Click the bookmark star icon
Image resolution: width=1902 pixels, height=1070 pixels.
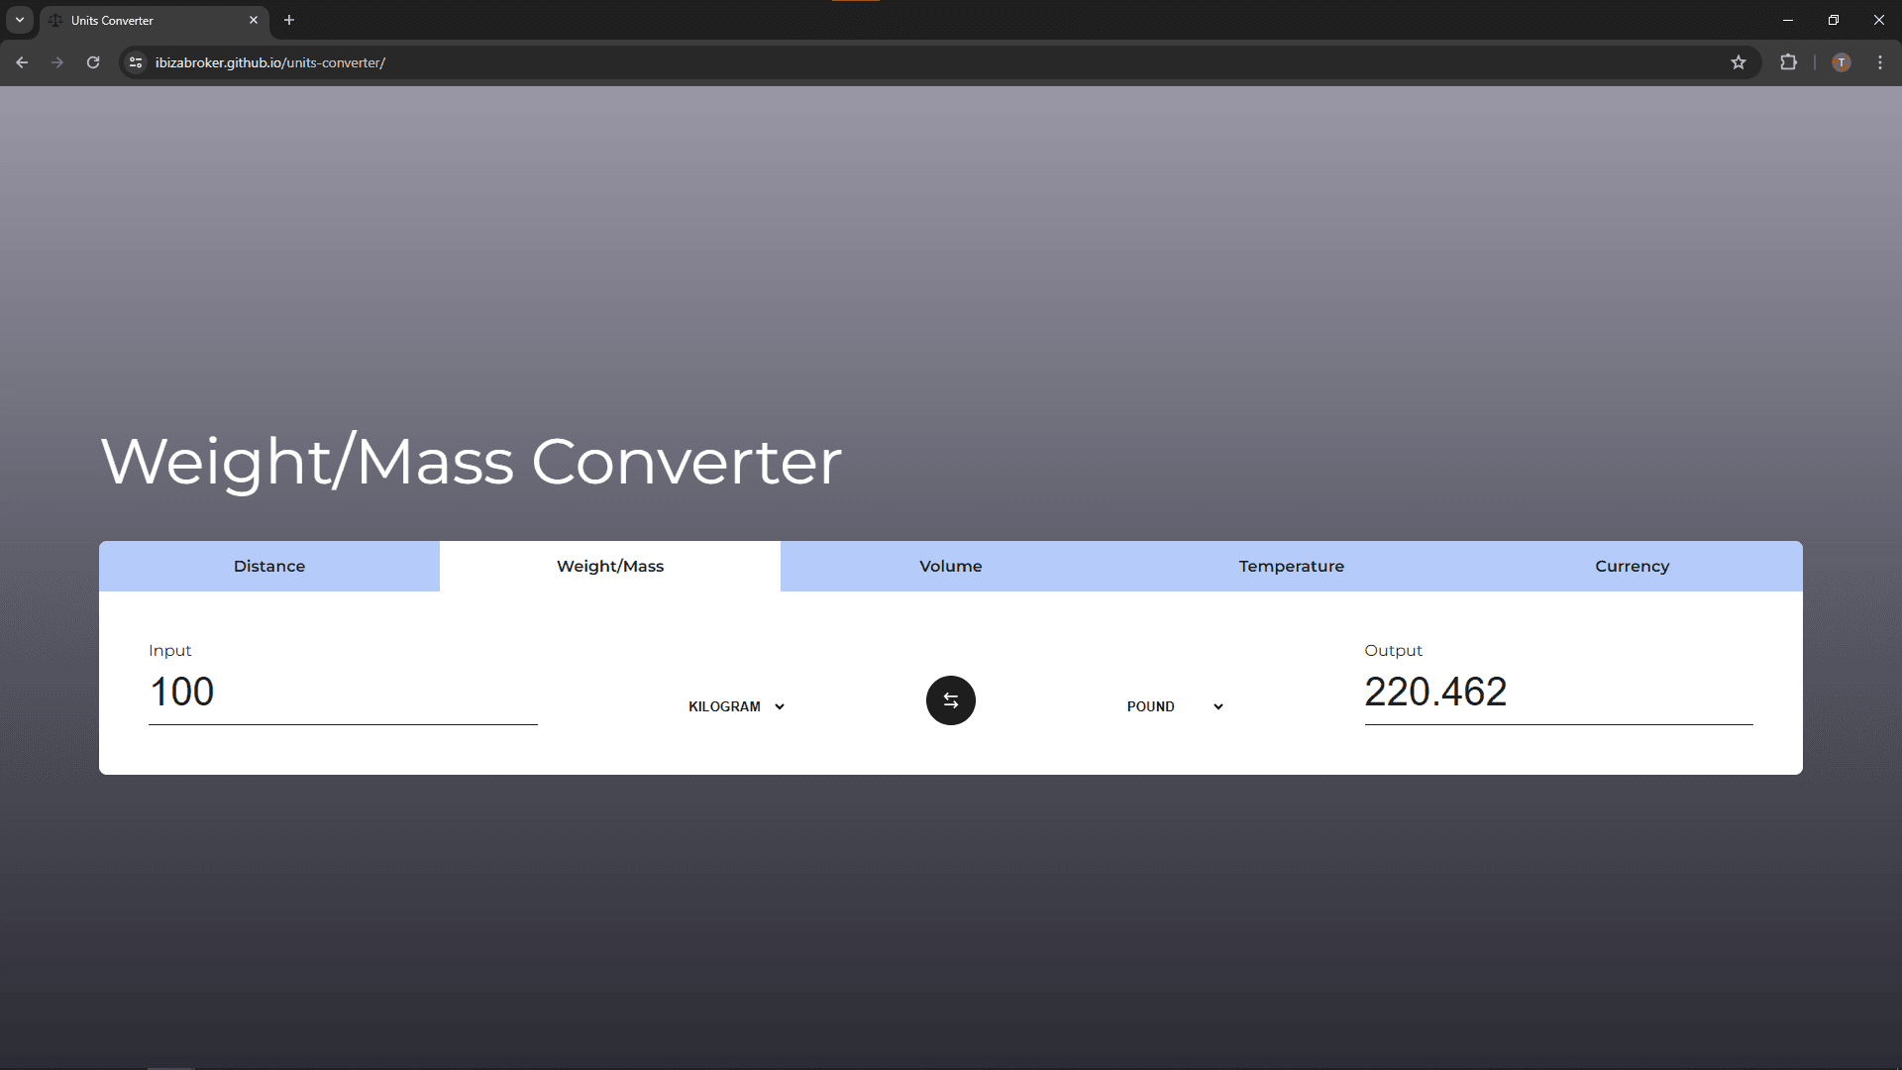pyautogui.click(x=1739, y=62)
